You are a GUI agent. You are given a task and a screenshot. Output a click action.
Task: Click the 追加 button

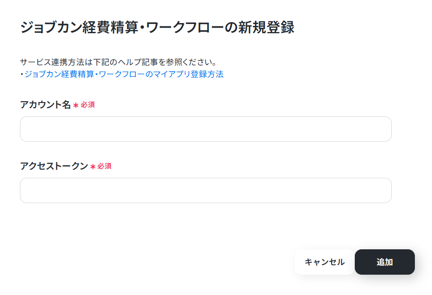coord(385,262)
